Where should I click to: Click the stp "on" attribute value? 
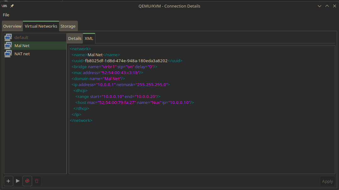point(130,67)
